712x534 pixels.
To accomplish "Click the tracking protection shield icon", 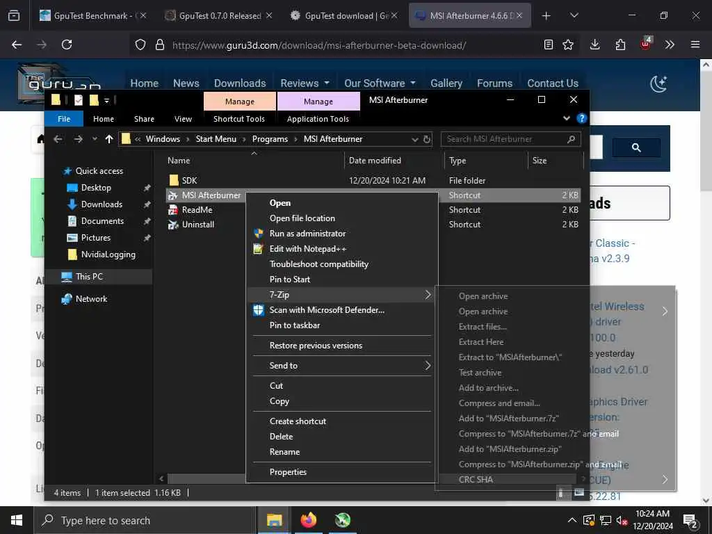I will coord(140,44).
